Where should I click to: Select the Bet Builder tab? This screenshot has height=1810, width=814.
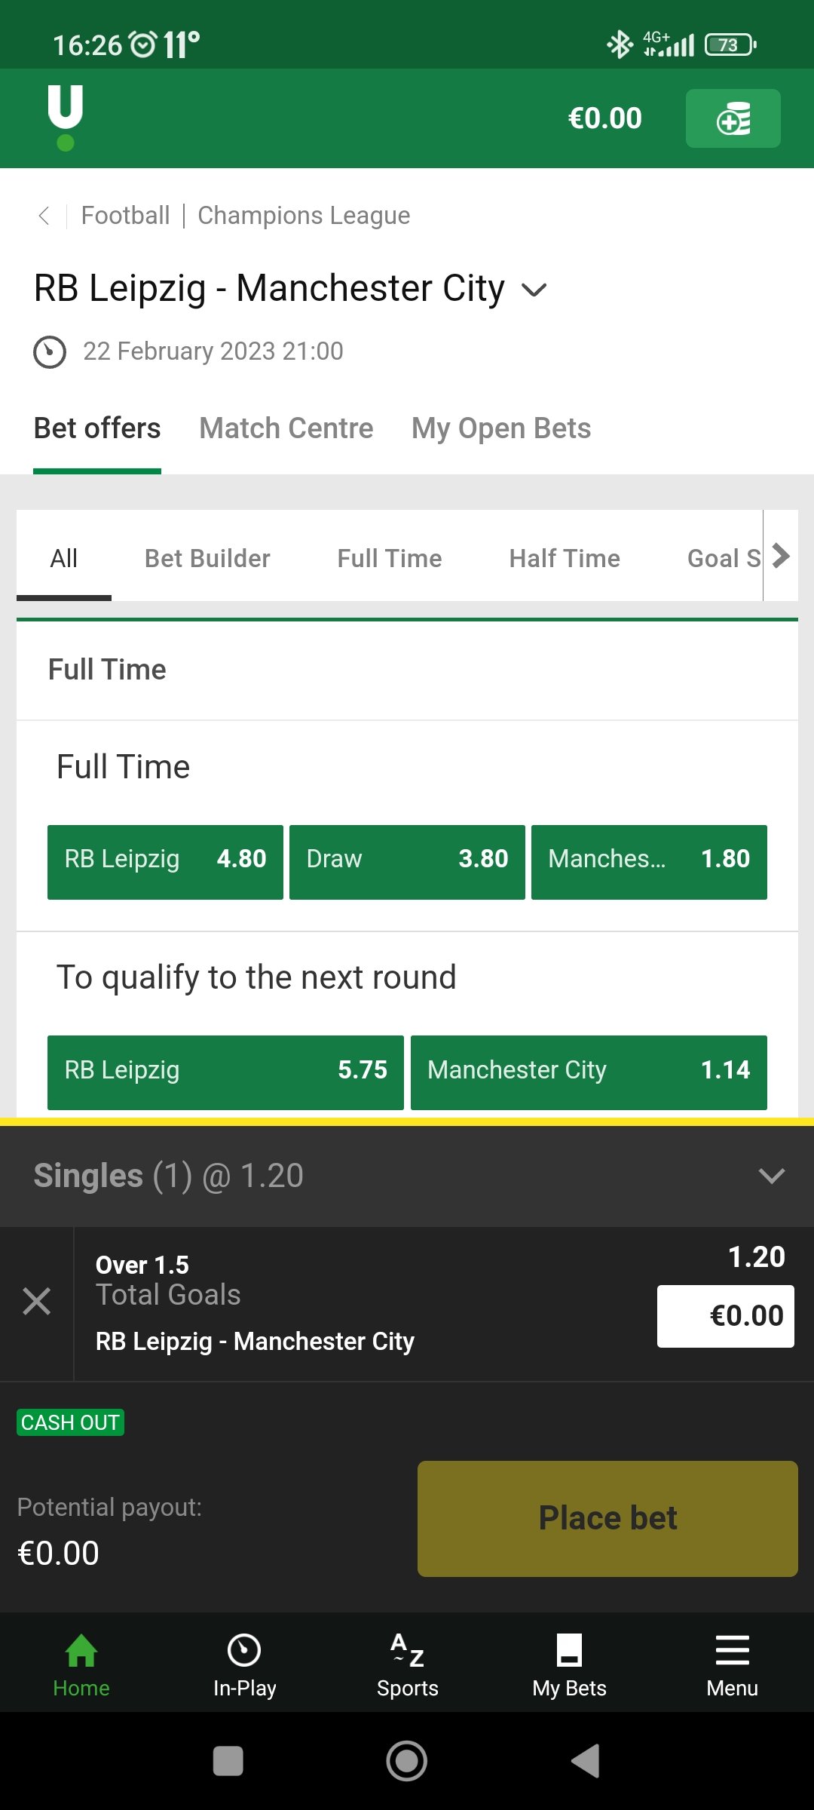pos(207,559)
